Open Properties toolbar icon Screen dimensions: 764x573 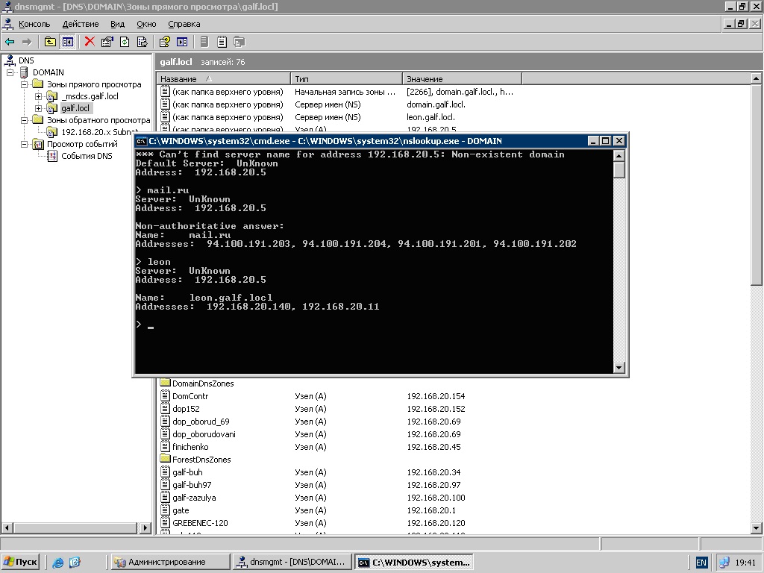tap(107, 42)
